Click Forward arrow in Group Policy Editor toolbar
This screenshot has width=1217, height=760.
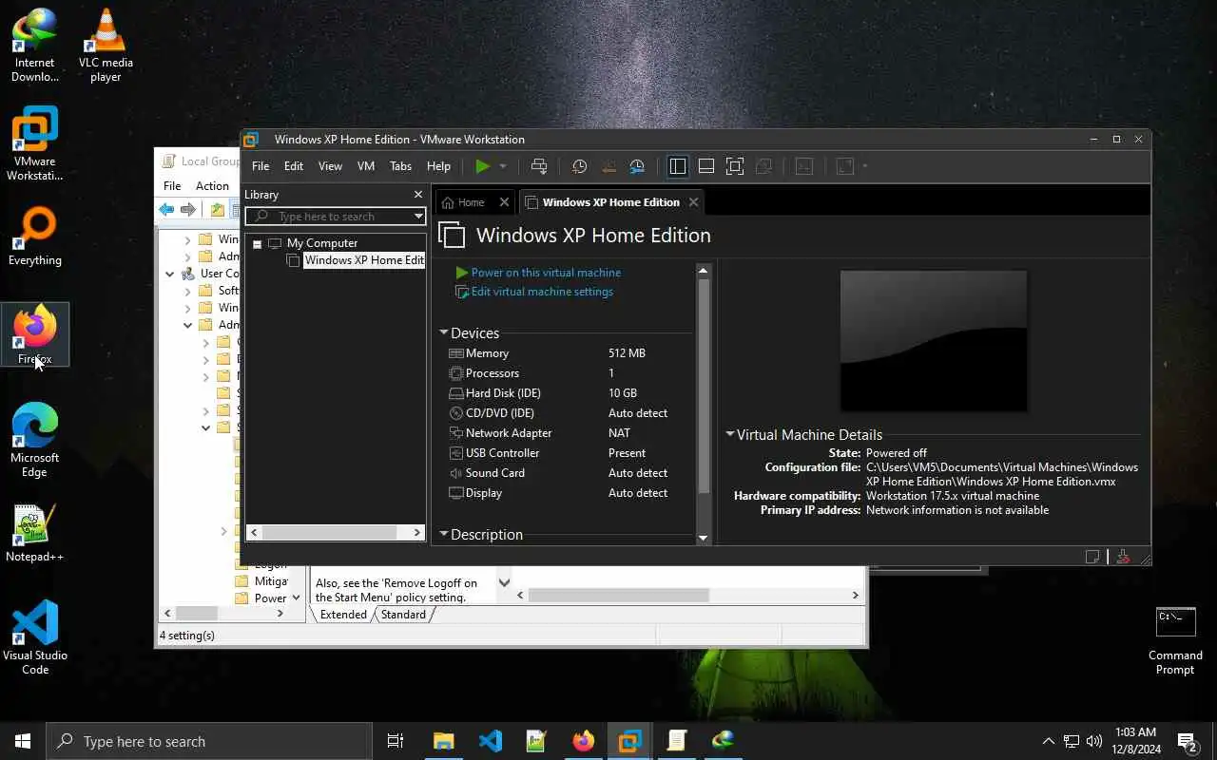188,210
